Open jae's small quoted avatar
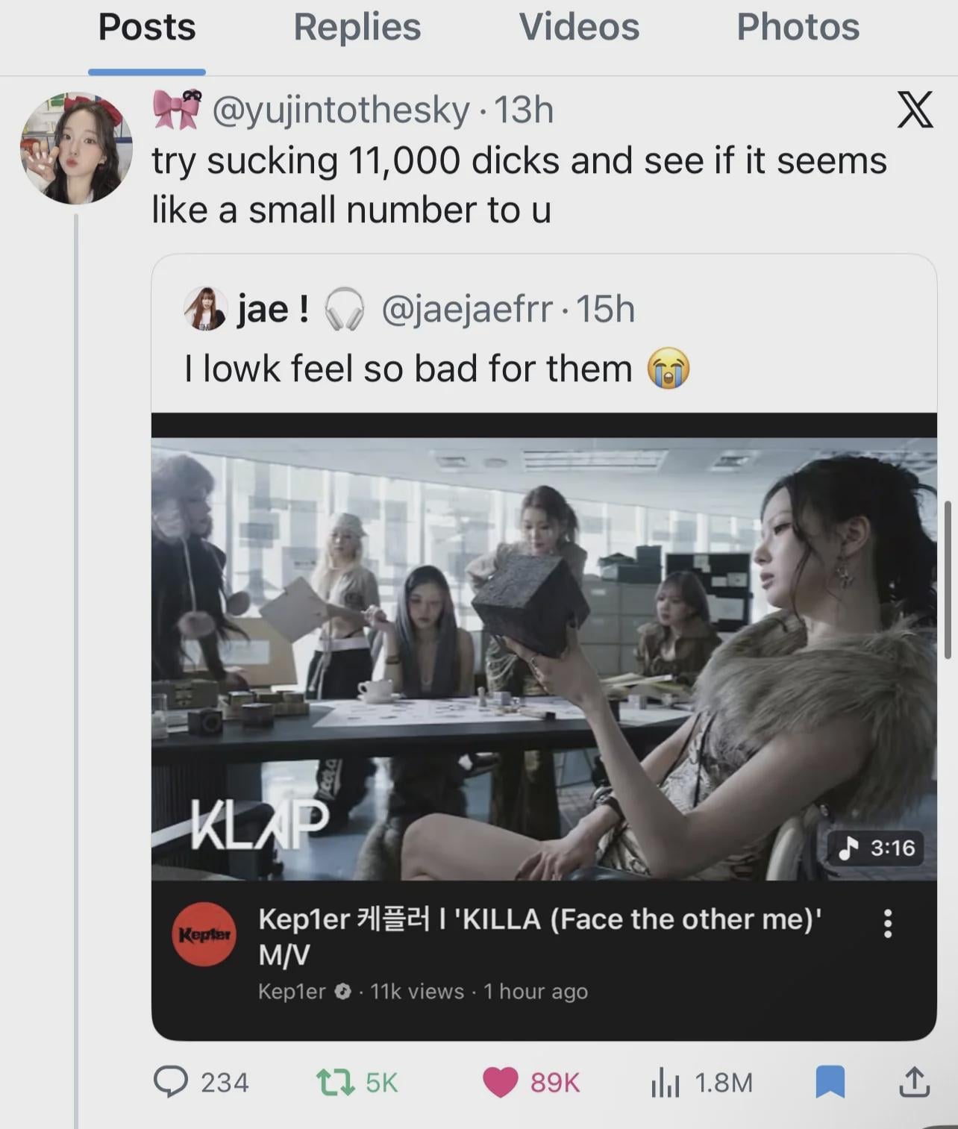This screenshot has height=1129, width=958. (204, 308)
